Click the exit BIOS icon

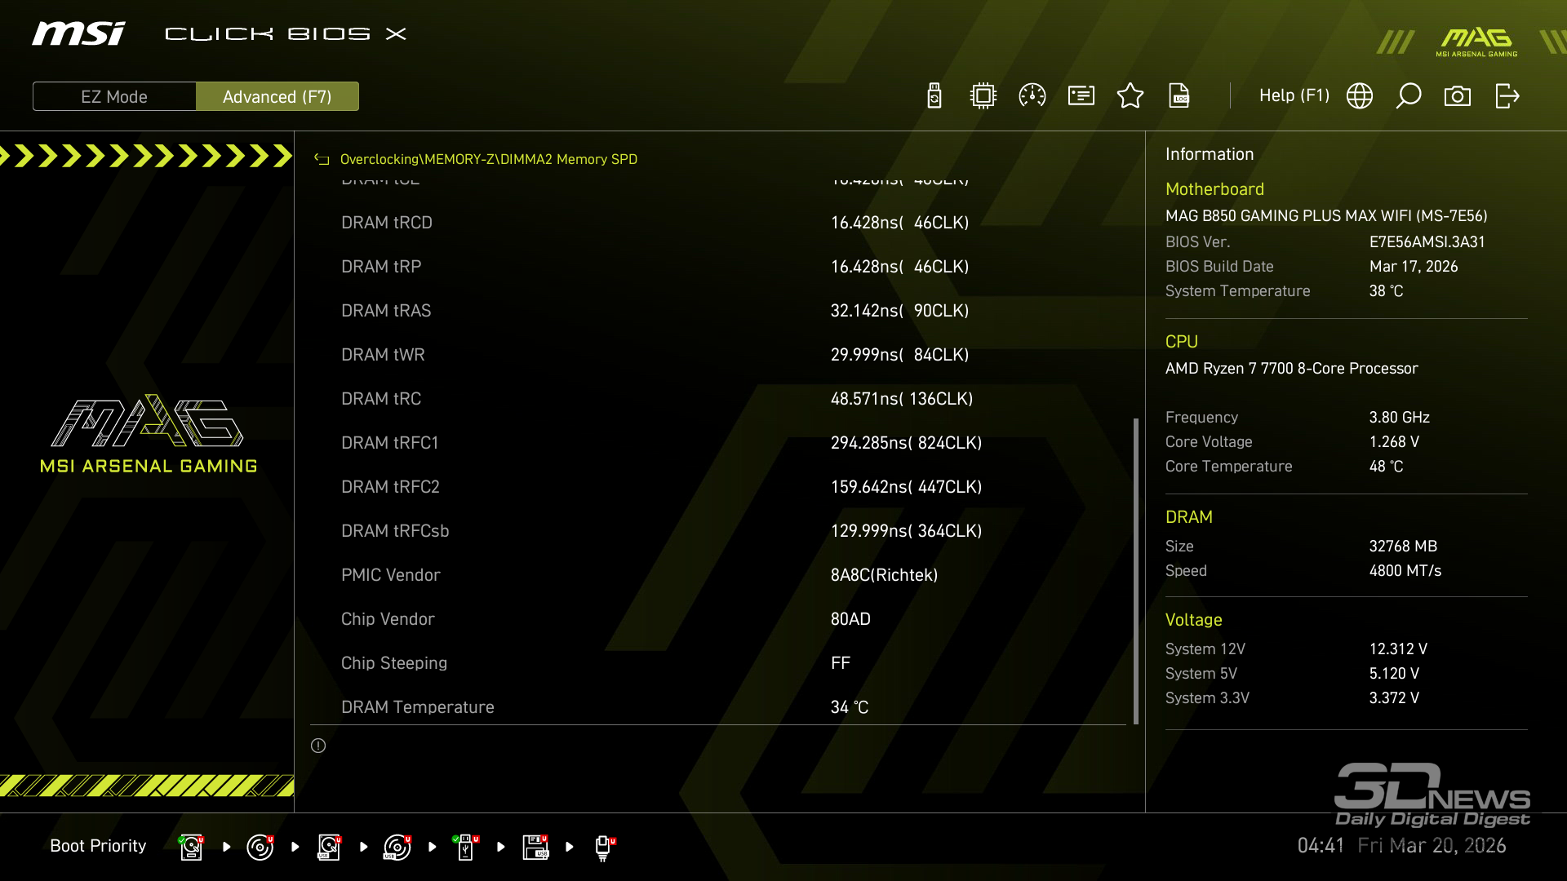(x=1507, y=96)
